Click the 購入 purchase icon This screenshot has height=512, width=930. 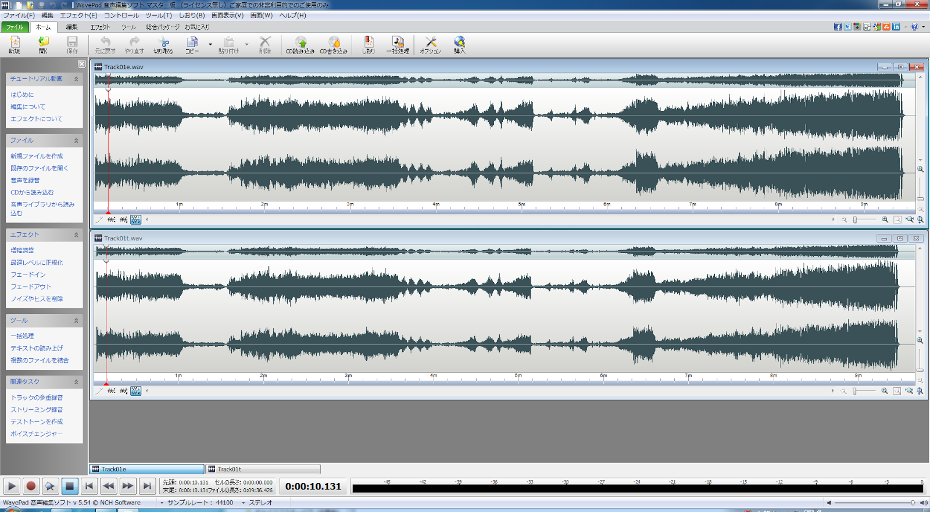coord(460,44)
